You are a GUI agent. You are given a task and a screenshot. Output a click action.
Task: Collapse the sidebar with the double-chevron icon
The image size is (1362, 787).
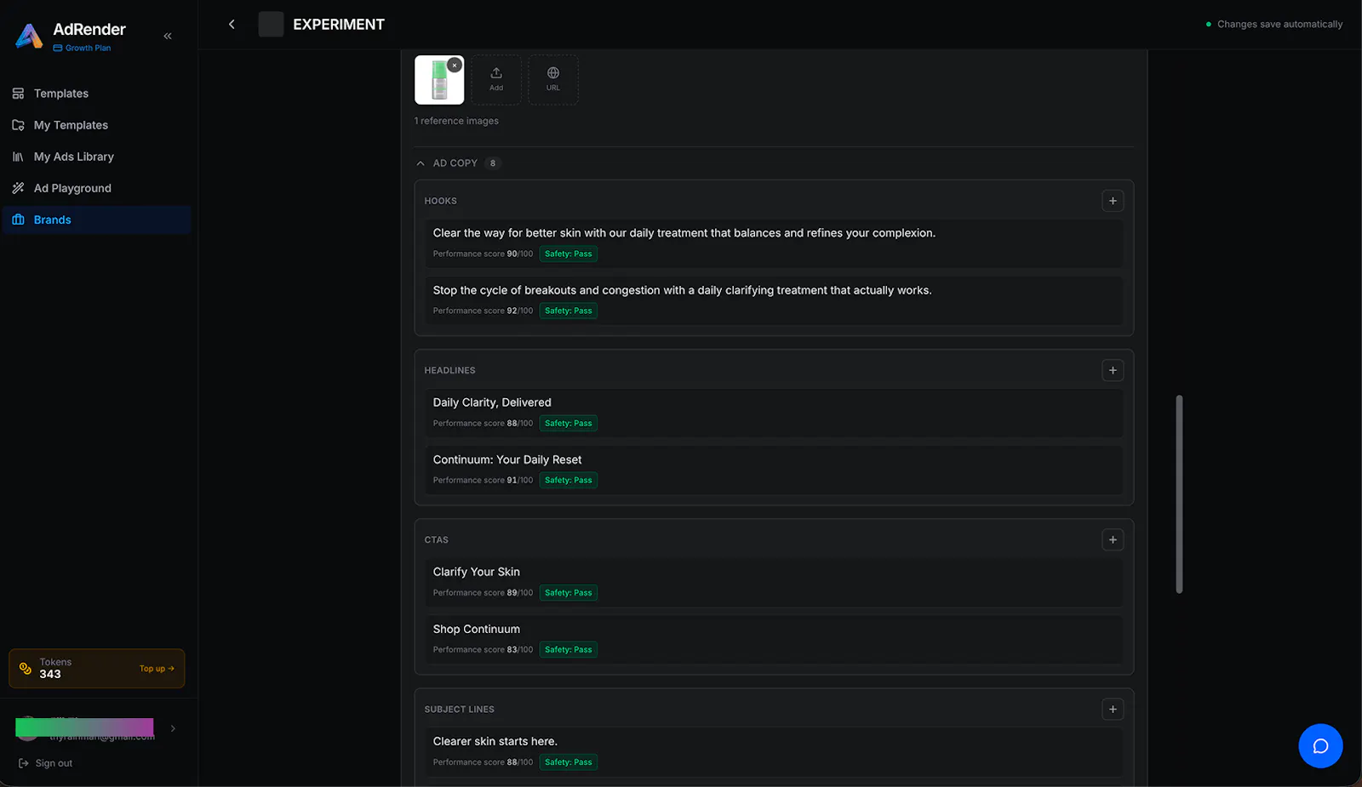click(x=168, y=36)
